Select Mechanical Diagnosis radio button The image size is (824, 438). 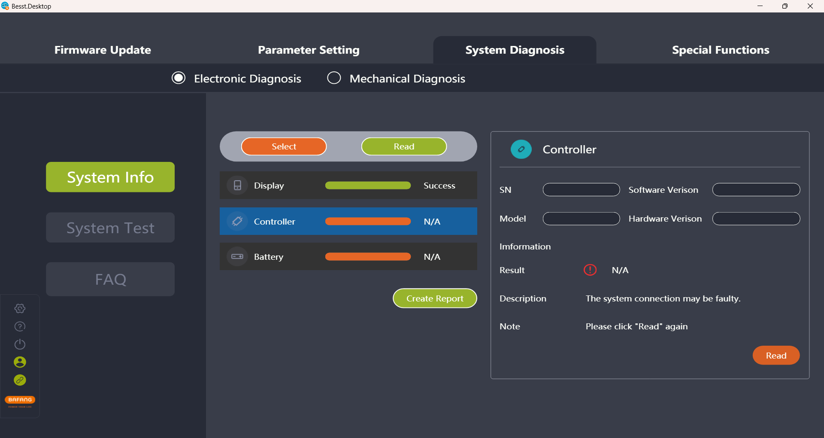point(334,78)
